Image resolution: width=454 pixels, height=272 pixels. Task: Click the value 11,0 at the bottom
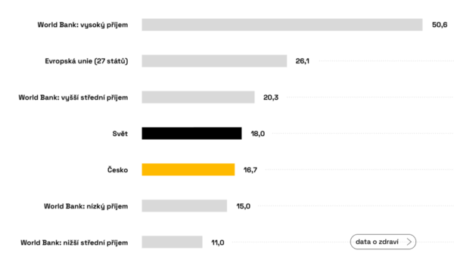[x=218, y=243]
